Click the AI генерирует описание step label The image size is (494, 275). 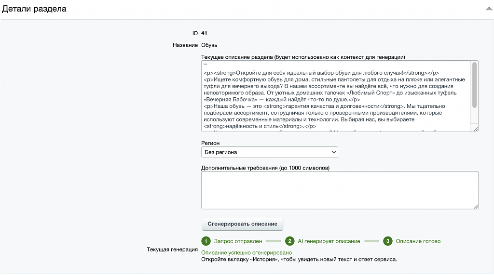(329, 241)
